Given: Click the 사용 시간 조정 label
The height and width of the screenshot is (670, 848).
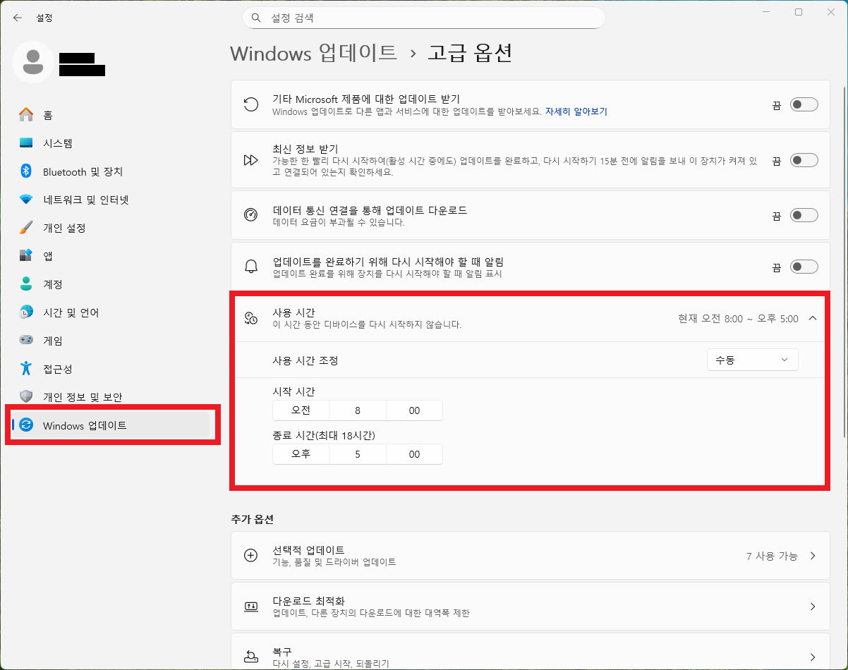Looking at the screenshot, I should [x=305, y=360].
